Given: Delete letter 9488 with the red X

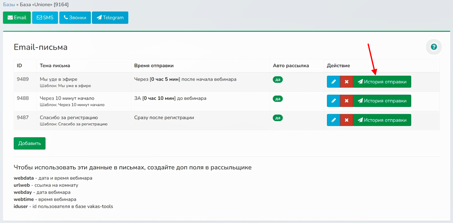Looking at the screenshot, I should point(346,101).
